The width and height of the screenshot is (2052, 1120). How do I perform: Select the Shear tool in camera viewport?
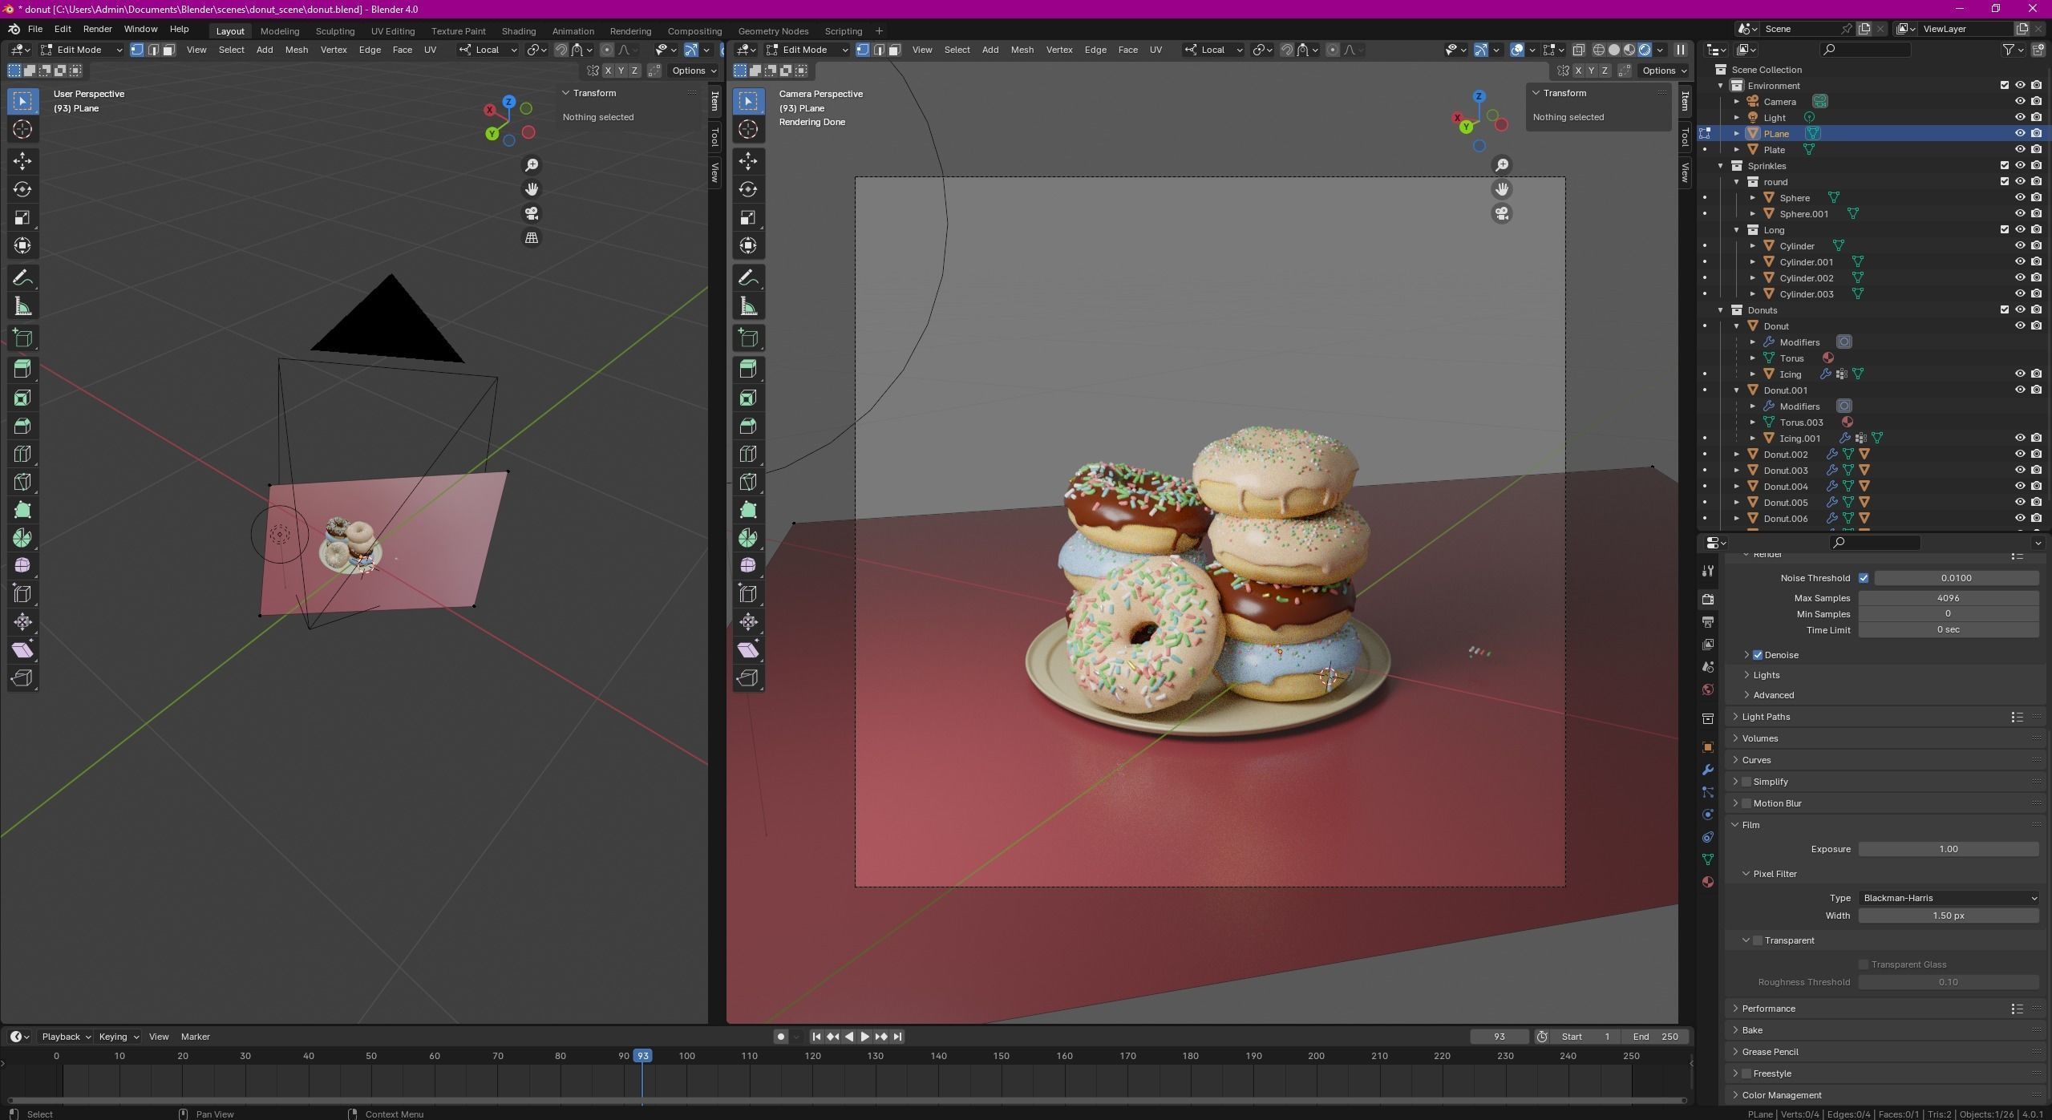(748, 650)
